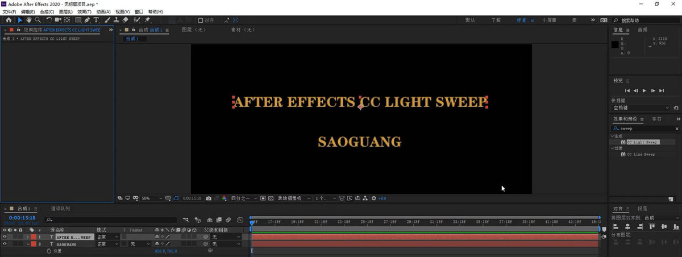Image resolution: width=682 pixels, height=257 pixels.
Task: Activate the Selection arrow tool
Action: point(20,20)
